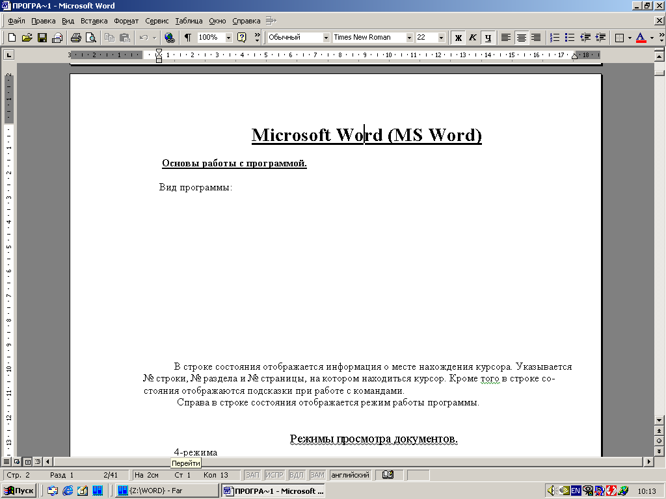Screen dimensions: 666x499
Task: Click ПРОГРА~1 - Microsoft taskbar button
Action: tap(273, 491)
